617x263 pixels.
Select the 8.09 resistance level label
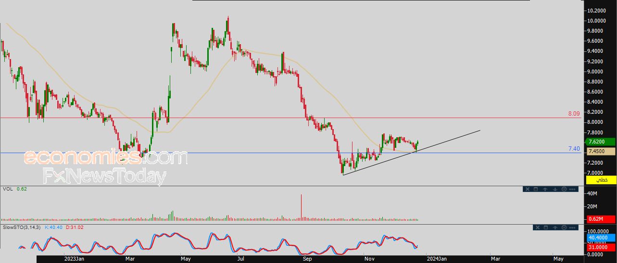[573, 114]
